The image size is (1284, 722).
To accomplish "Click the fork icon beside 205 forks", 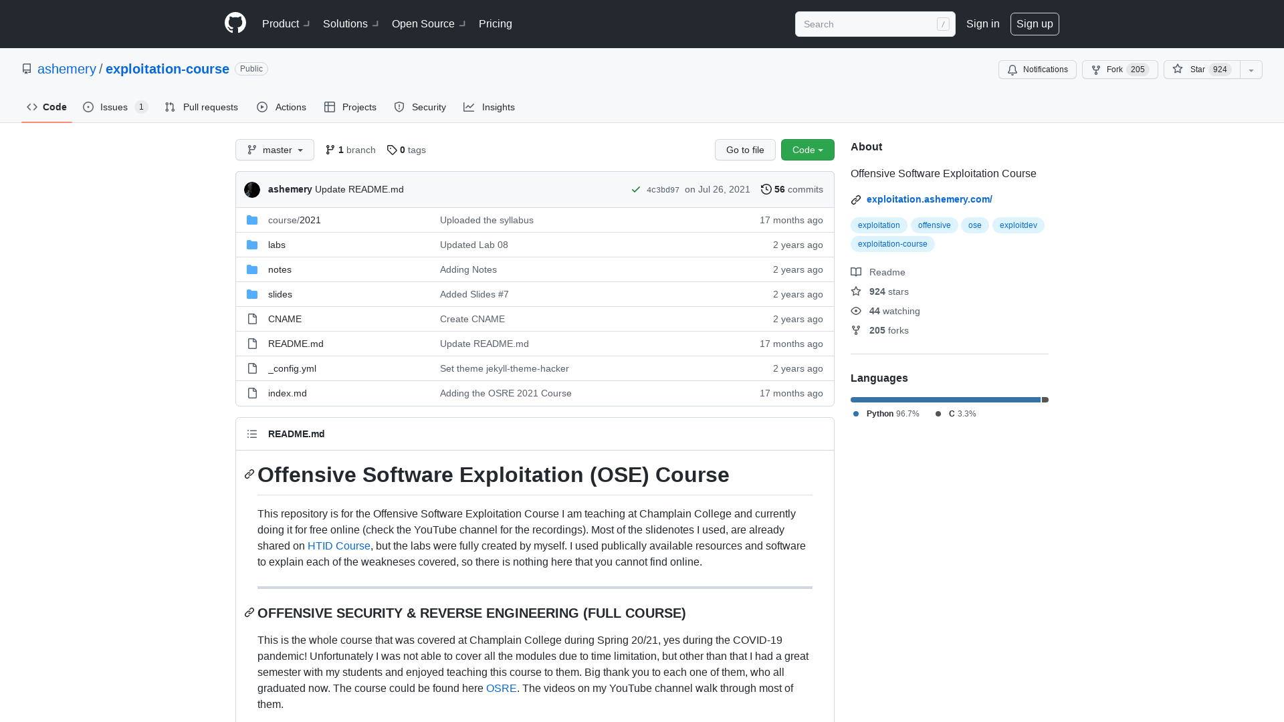I will pyautogui.click(x=856, y=330).
